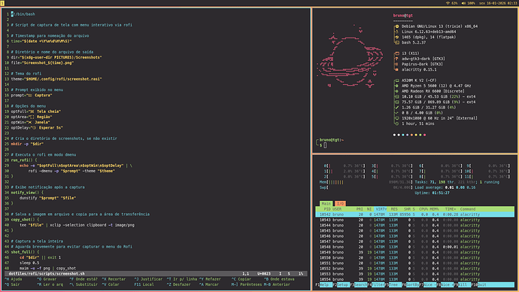Image resolution: width=519 pixels, height=292 pixels.
Task: Click the htop Mem usage meter bar
Action: (x=366, y=182)
